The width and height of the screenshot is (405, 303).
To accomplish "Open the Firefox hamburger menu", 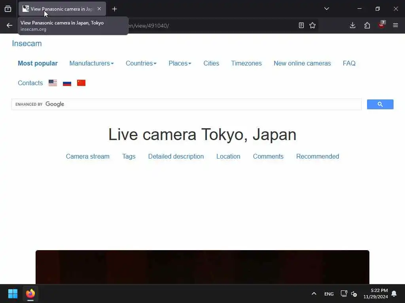I will (396, 25).
